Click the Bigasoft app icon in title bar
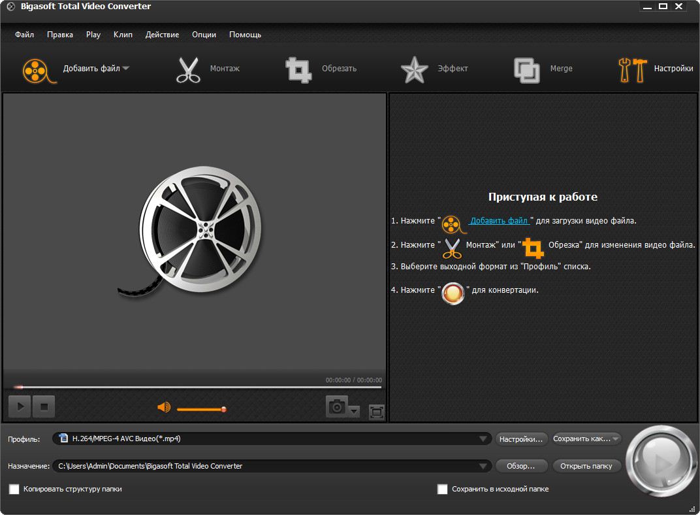Screen dimensions: 700x515 (x=10, y=7)
